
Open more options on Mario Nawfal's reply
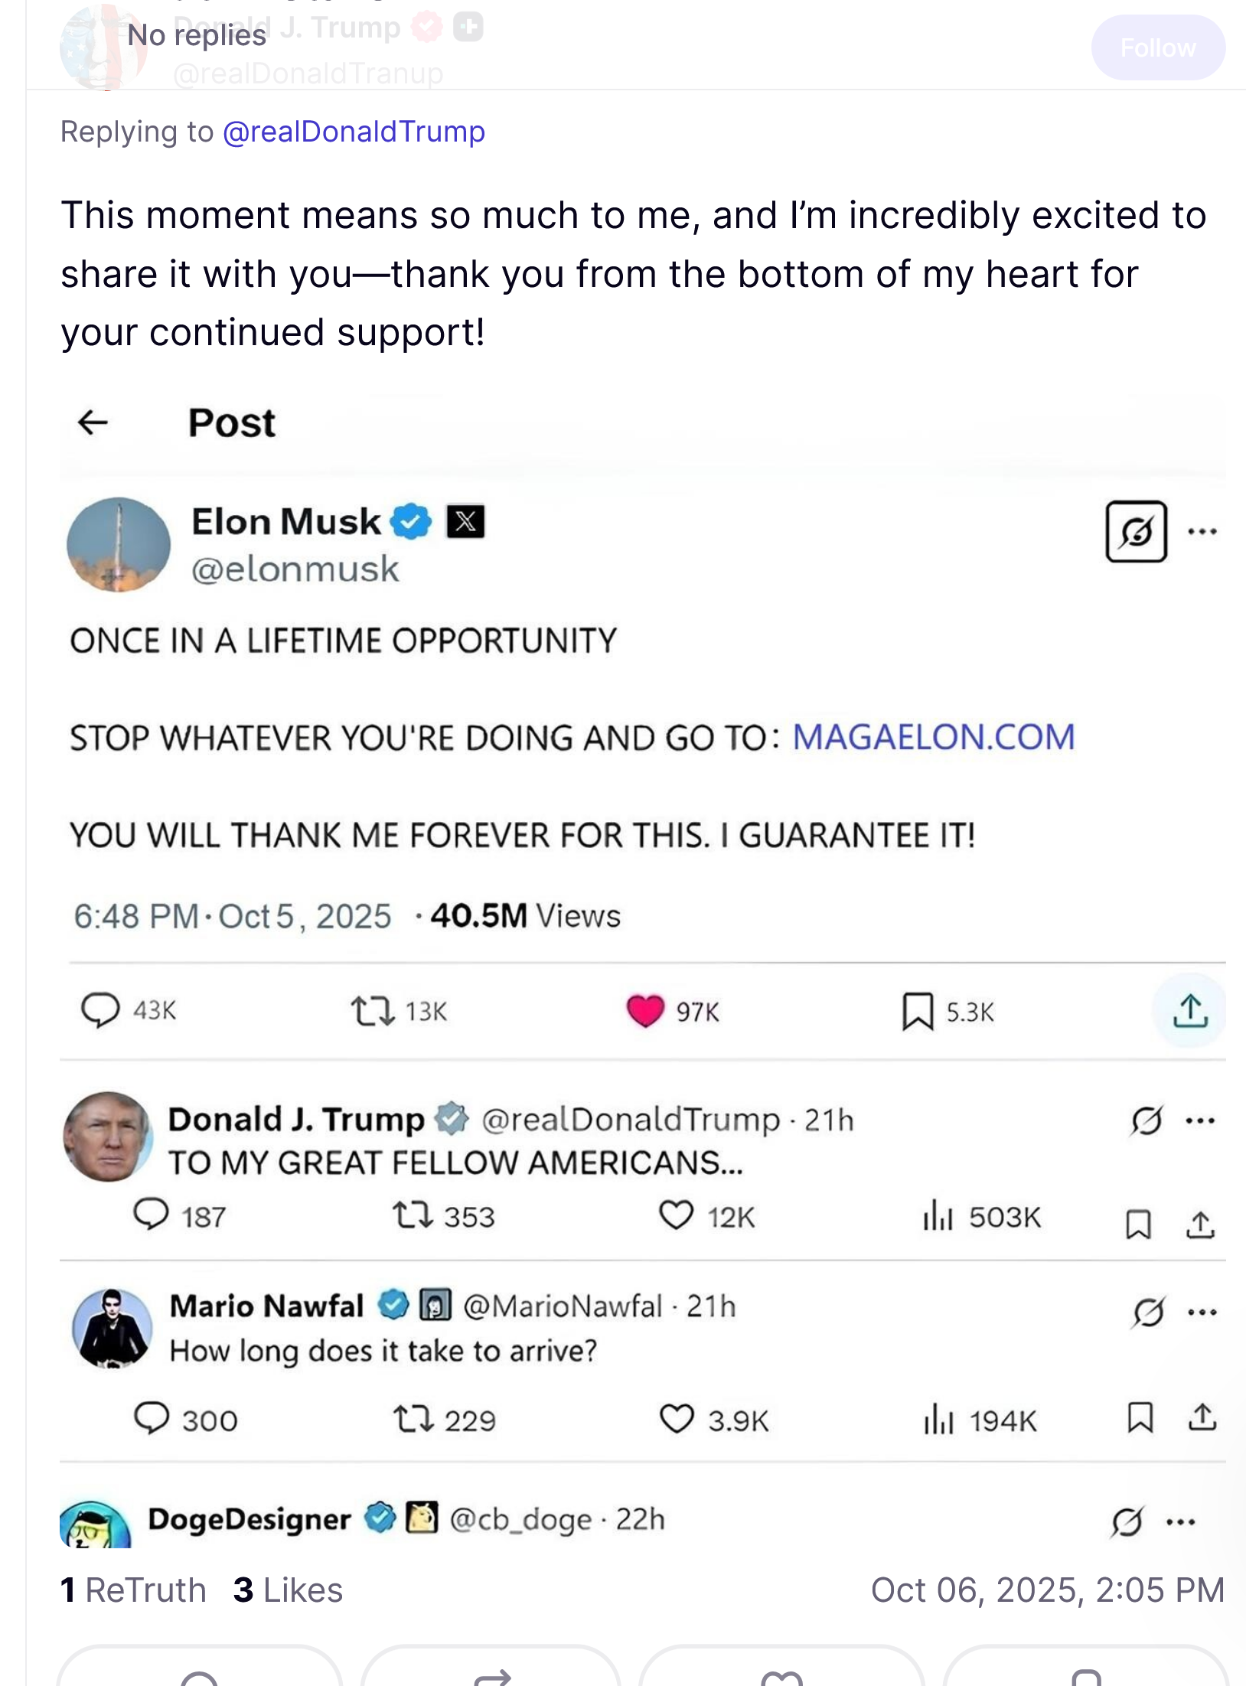click(x=1202, y=1312)
